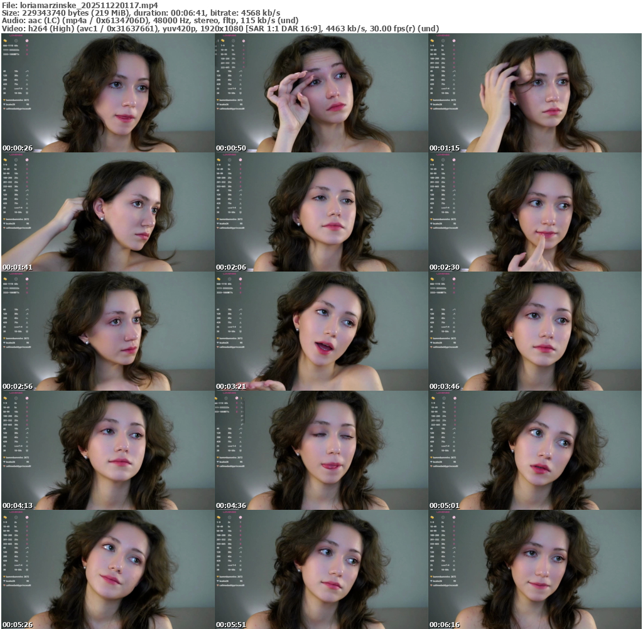Viewport: 643px width, 629px height.
Task: Click the trophy icon in the 00:00:26 frame leaderboard
Action: click(x=4, y=100)
